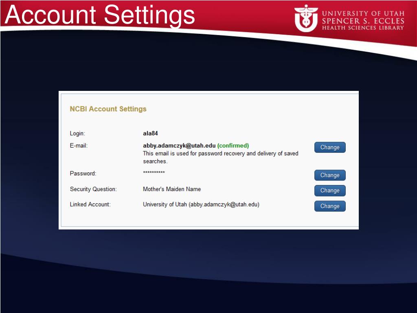
Task: Click the Login: label
Action: (77, 133)
